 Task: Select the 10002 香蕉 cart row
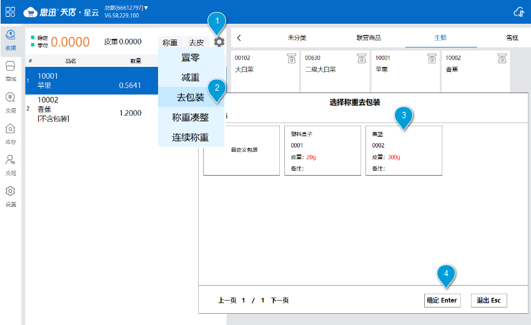91,109
